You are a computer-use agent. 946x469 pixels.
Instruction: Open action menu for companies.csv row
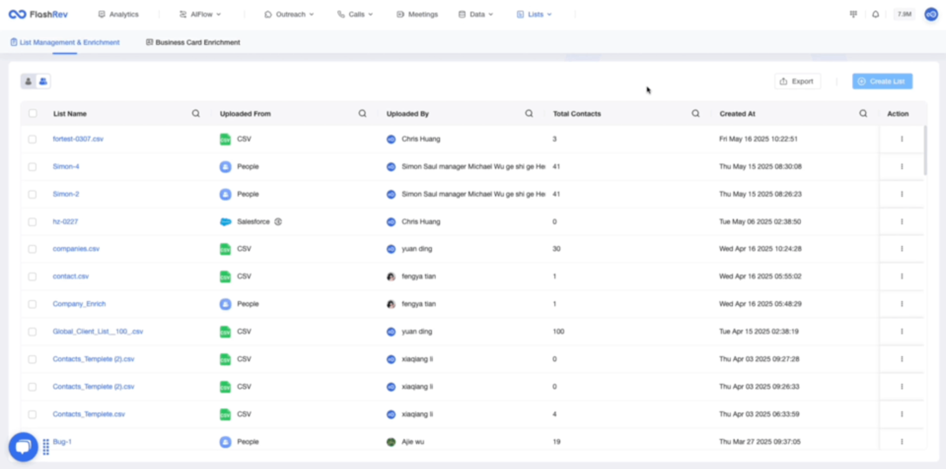click(x=902, y=249)
